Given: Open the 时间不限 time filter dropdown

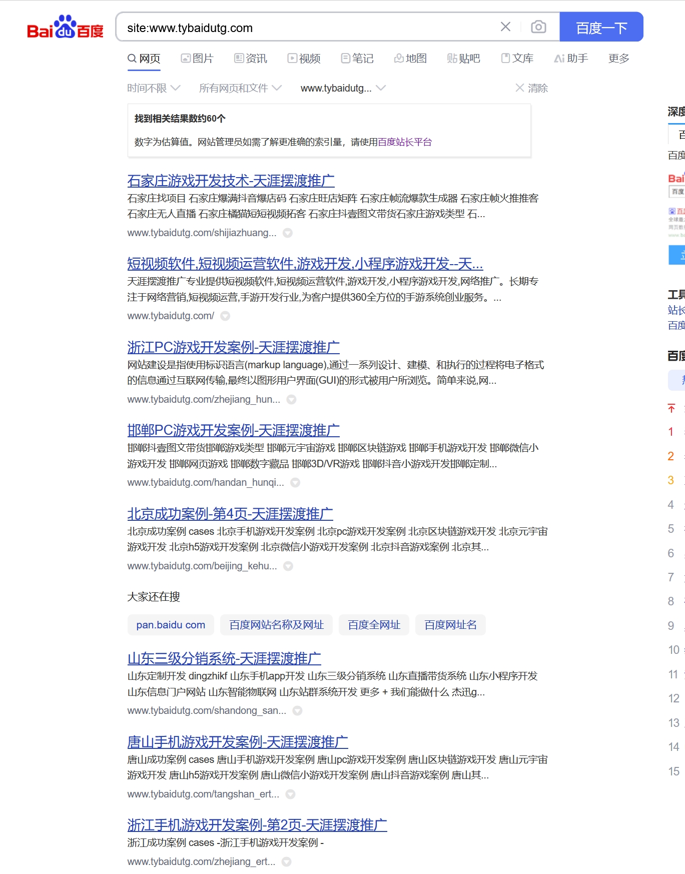Looking at the screenshot, I should (154, 88).
